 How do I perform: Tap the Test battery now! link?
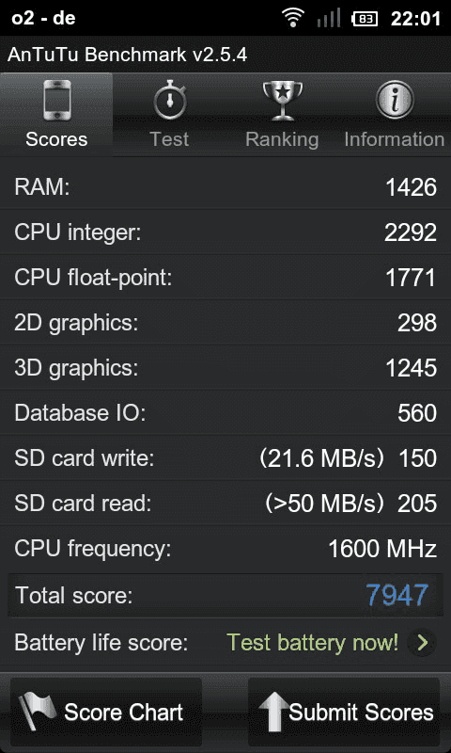(x=312, y=643)
